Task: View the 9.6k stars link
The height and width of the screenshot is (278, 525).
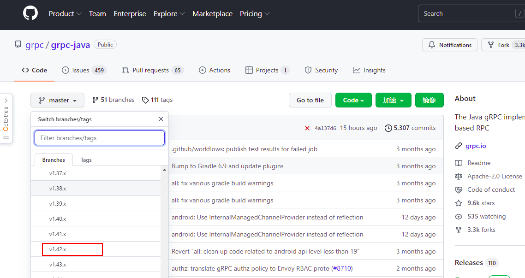Action: 481,203
